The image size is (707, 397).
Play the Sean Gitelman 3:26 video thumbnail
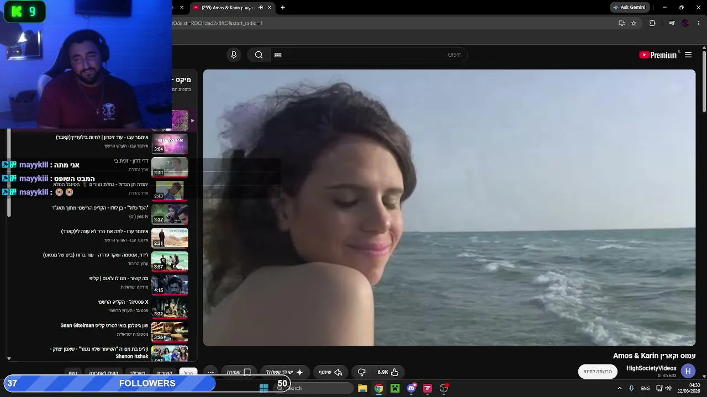[x=170, y=331]
